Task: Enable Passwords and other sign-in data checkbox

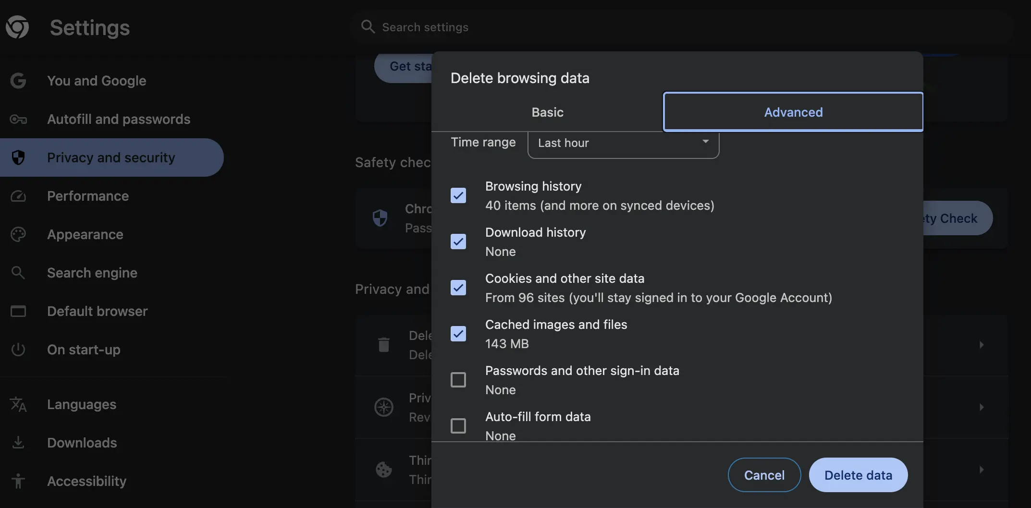Action: point(458,380)
